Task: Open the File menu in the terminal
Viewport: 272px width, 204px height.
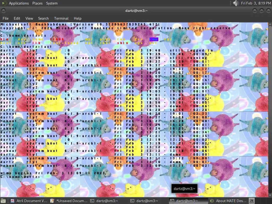Action: pyautogui.click(x=6, y=18)
